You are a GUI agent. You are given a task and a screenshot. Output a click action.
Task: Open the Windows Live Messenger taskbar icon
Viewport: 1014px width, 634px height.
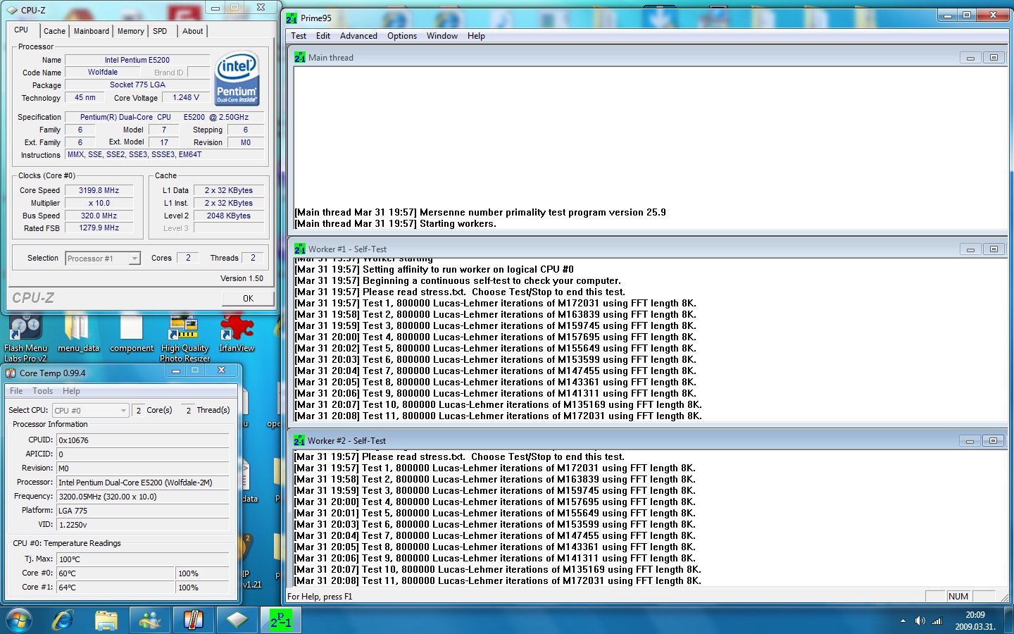[x=150, y=620]
